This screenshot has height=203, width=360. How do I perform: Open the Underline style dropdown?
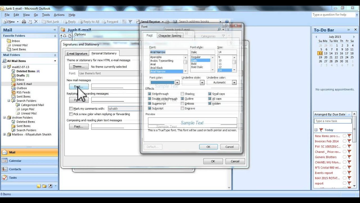[x=202, y=82]
